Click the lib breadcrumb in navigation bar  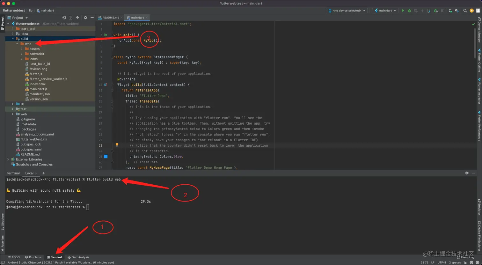pyautogui.click(x=31, y=11)
